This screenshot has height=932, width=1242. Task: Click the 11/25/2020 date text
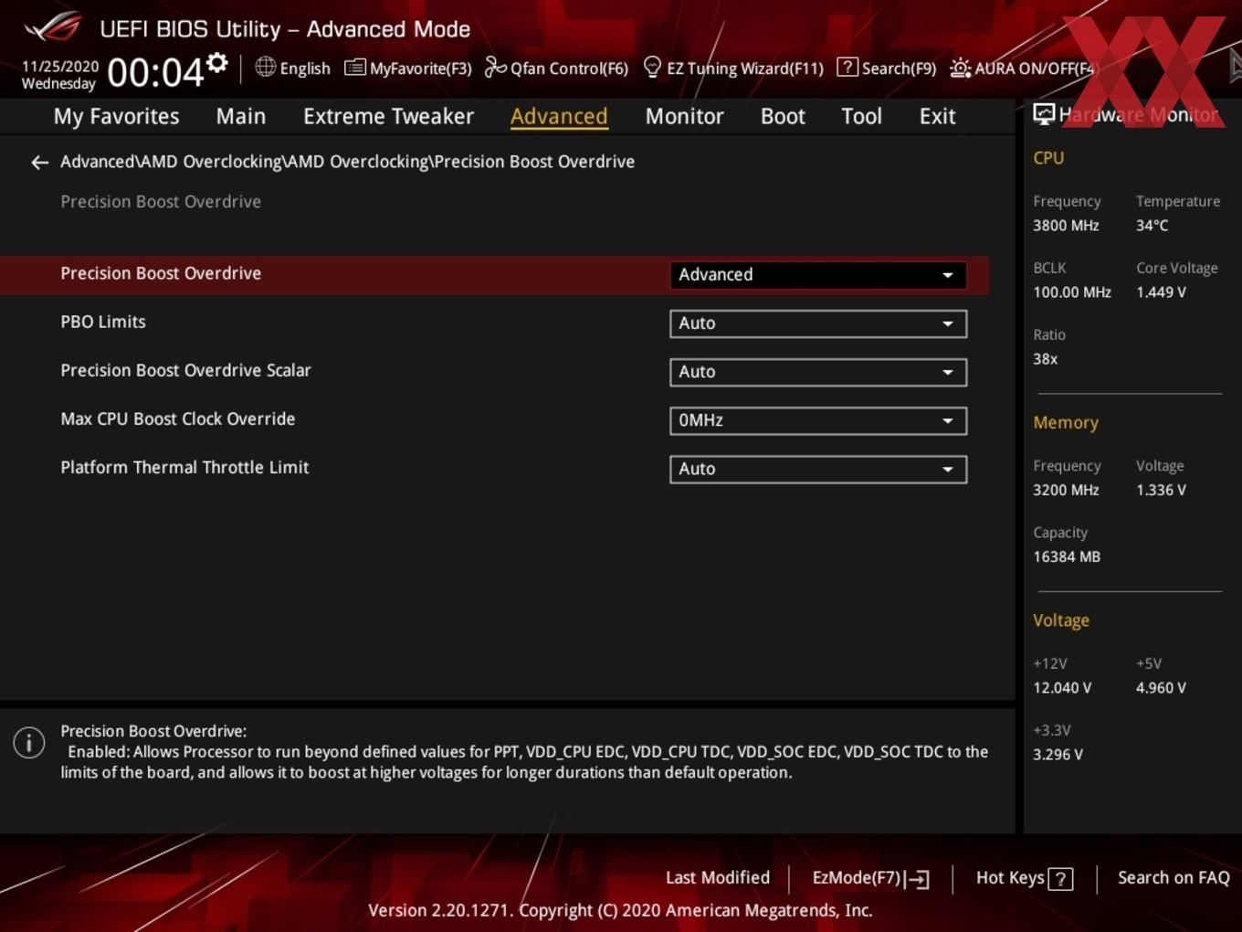point(60,67)
